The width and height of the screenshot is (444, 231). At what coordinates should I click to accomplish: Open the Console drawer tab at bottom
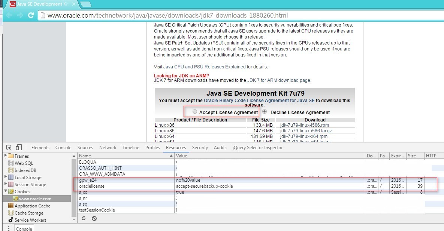[x=24, y=228]
